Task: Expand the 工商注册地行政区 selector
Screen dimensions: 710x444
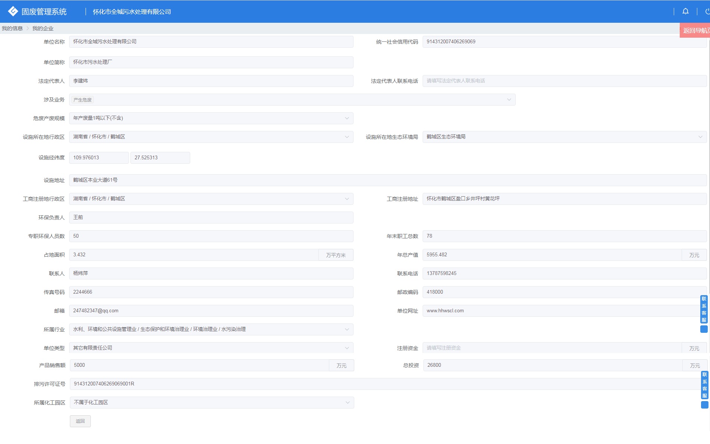Action: click(346, 199)
